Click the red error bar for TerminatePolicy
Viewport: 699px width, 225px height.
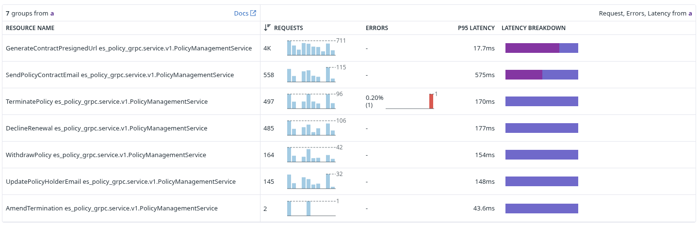pyautogui.click(x=431, y=101)
